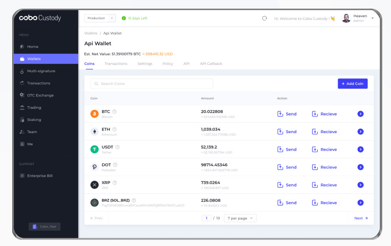Open BRZ details arrow button
391x246 pixels.
click(x=361, y=203)
